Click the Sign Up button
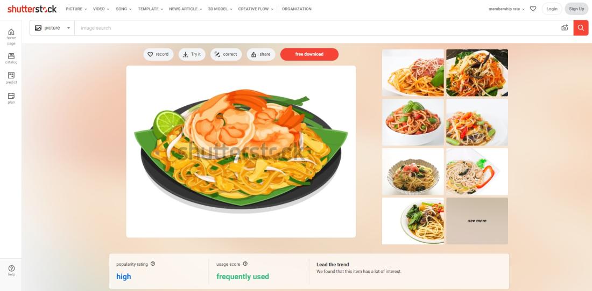The image size is (592, 291). tap(576, 9)
